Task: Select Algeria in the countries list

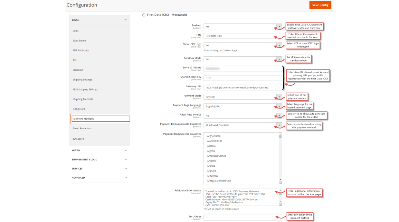Action: (211, 151)
